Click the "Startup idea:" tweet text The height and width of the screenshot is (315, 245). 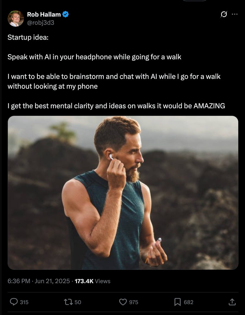(28, 37)
